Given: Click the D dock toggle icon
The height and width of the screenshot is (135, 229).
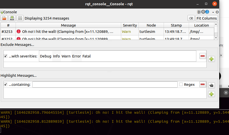Looking at the screenshot, I should pyautogui.click(x=199, y=12).
